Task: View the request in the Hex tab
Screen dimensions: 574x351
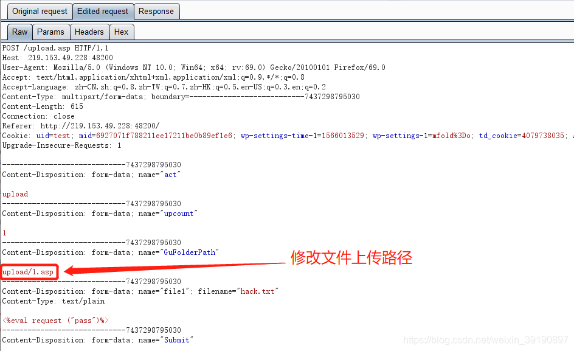Action: click(121, 32)
